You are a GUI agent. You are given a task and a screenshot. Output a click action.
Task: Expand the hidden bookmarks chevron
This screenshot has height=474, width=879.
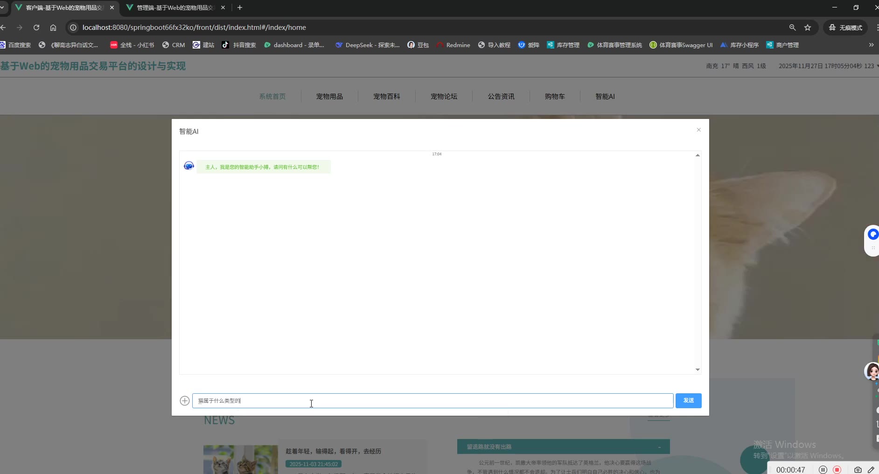tap(871, 45)
